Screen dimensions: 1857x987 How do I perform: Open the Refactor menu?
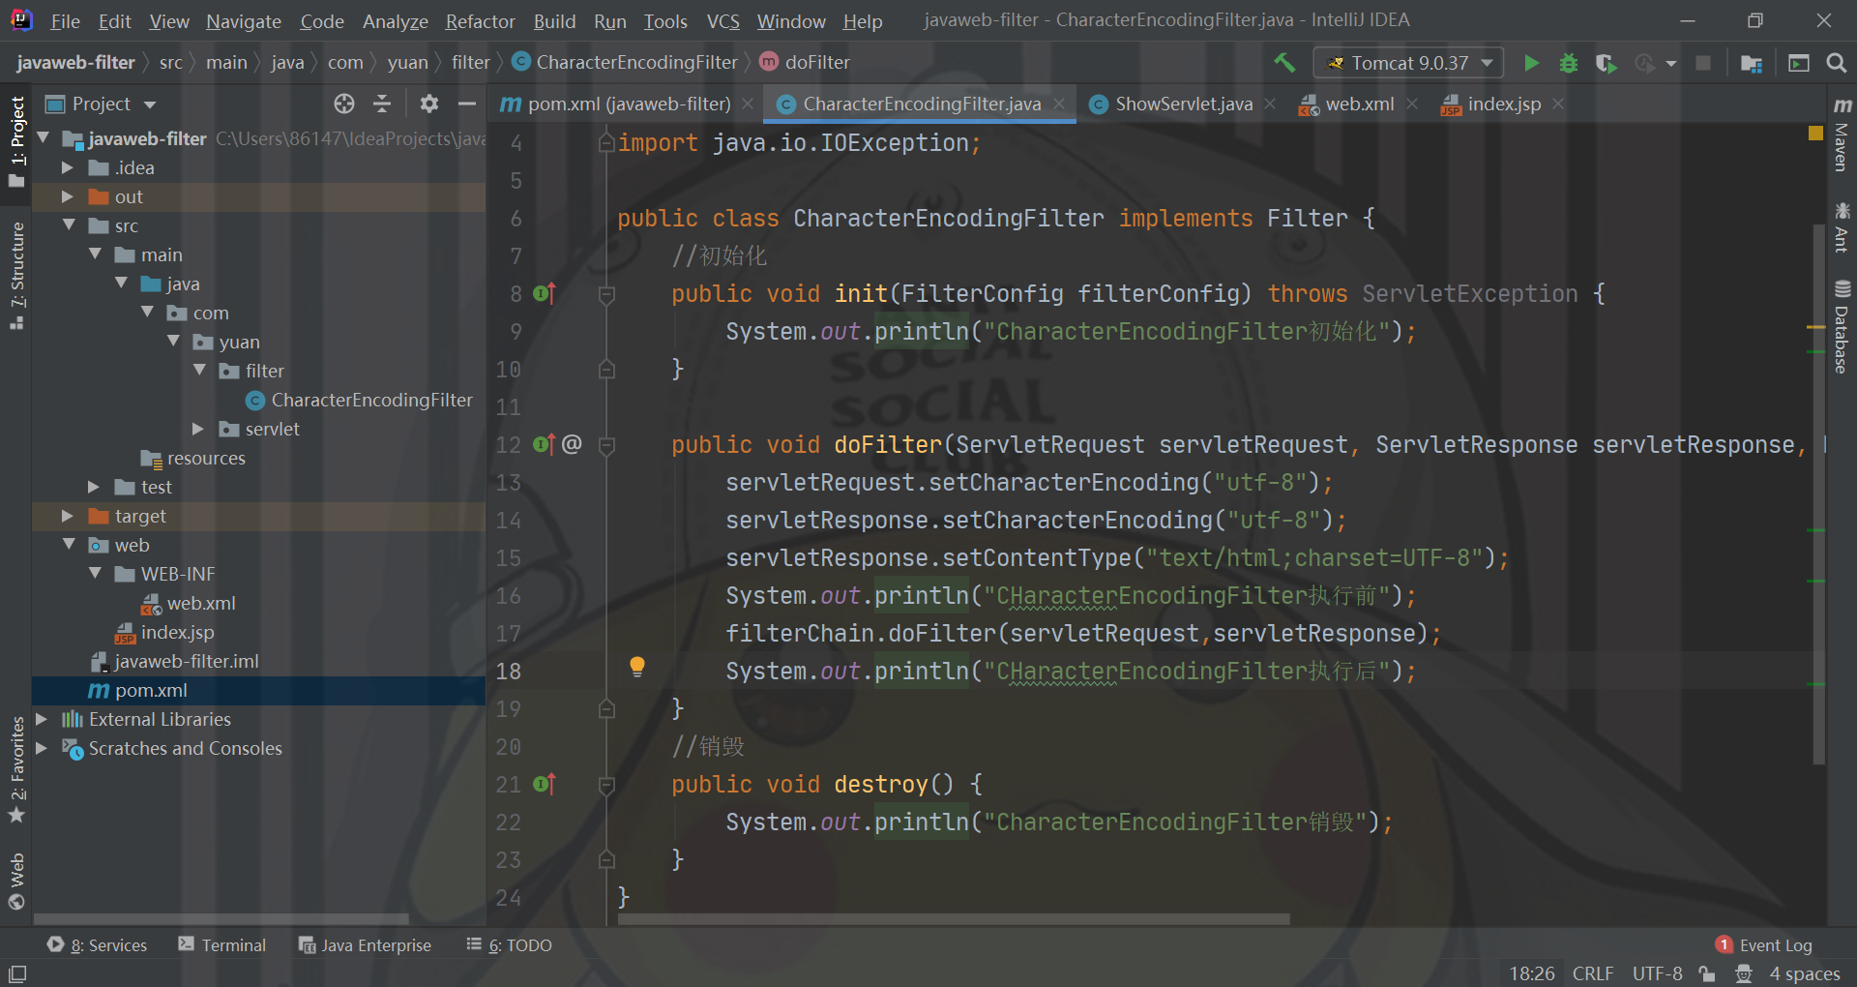click(x=480, y=21)
